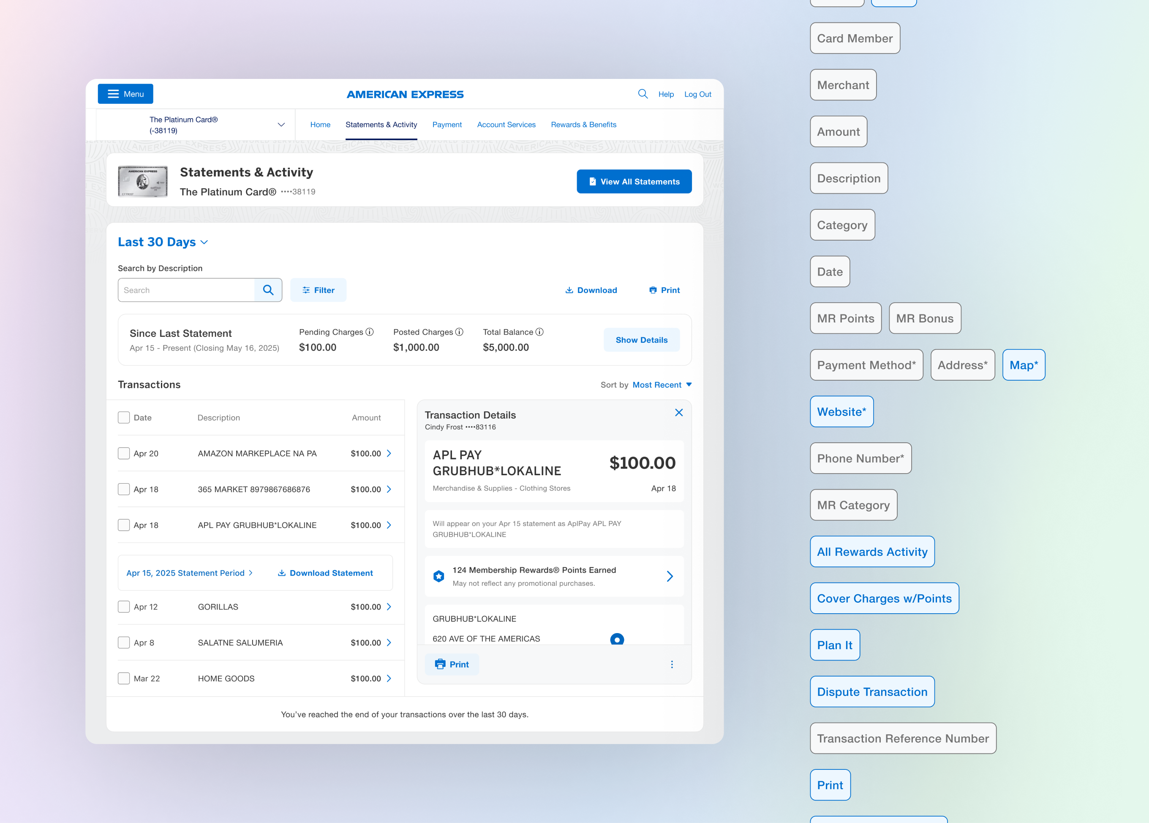Viewport: 1149px width, 823px height.
Task: Download transactions using the Download link
Action: (x=591, y=290)
